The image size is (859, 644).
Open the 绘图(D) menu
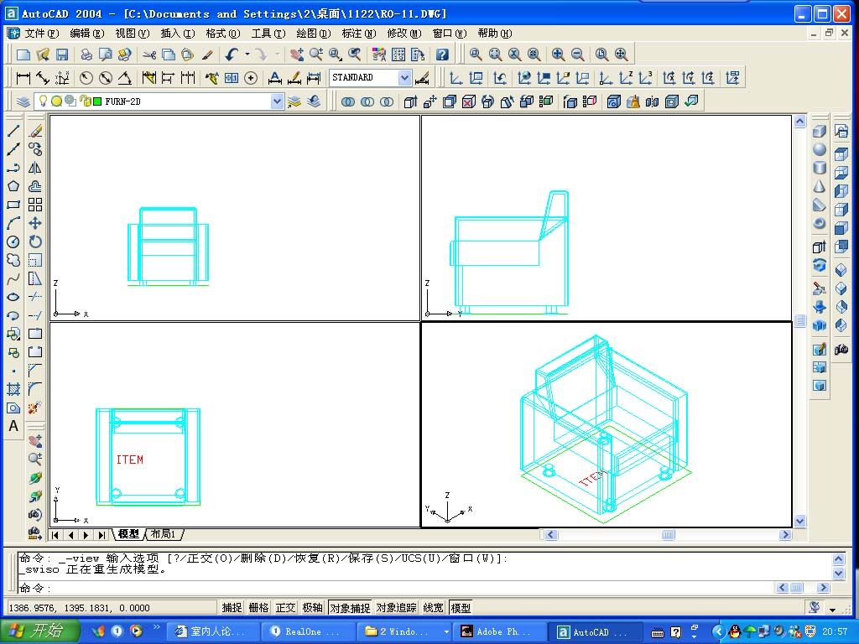pos(314,34)
